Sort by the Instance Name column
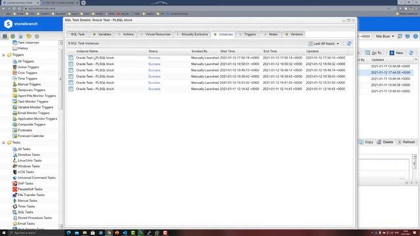 (x=87, y=51)
